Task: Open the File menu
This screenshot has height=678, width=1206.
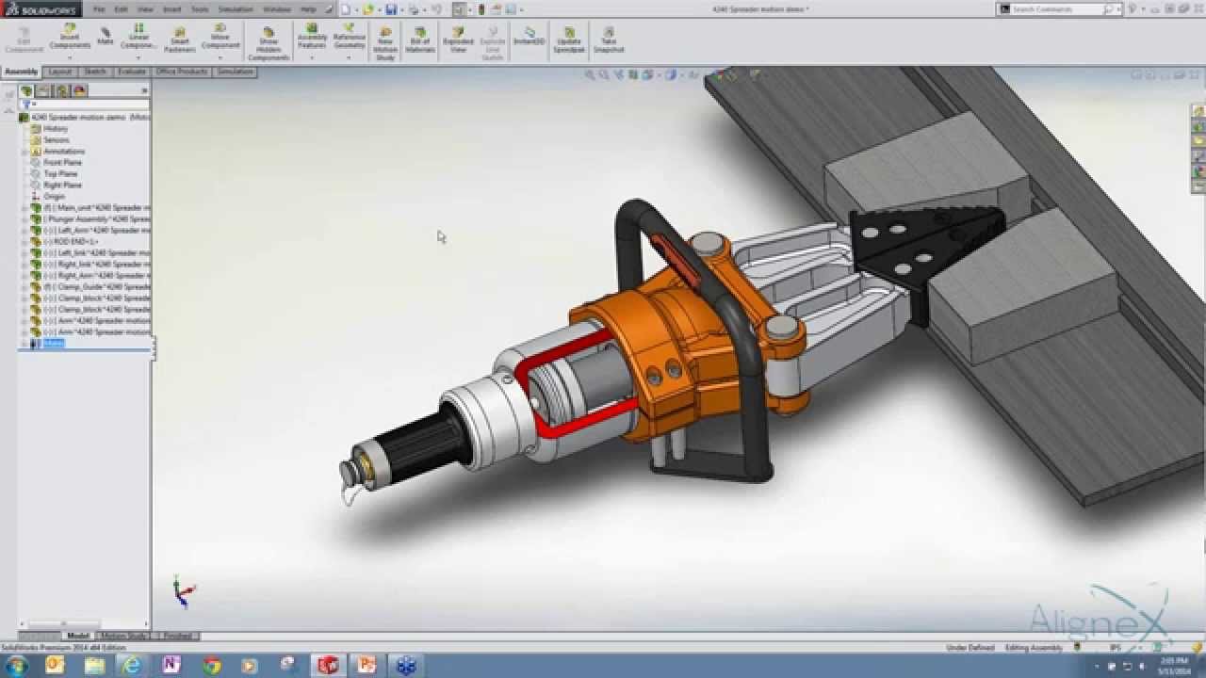Action: pos(99,9)
